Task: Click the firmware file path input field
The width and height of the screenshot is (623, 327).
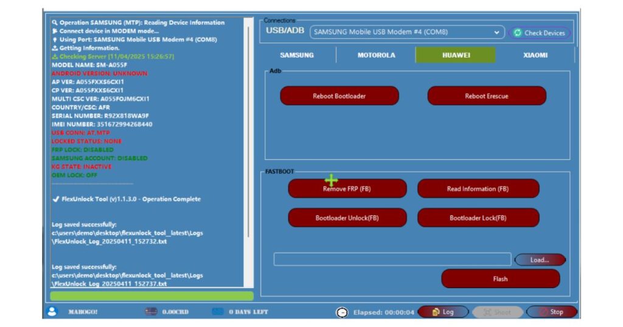Action: [392, 259]
